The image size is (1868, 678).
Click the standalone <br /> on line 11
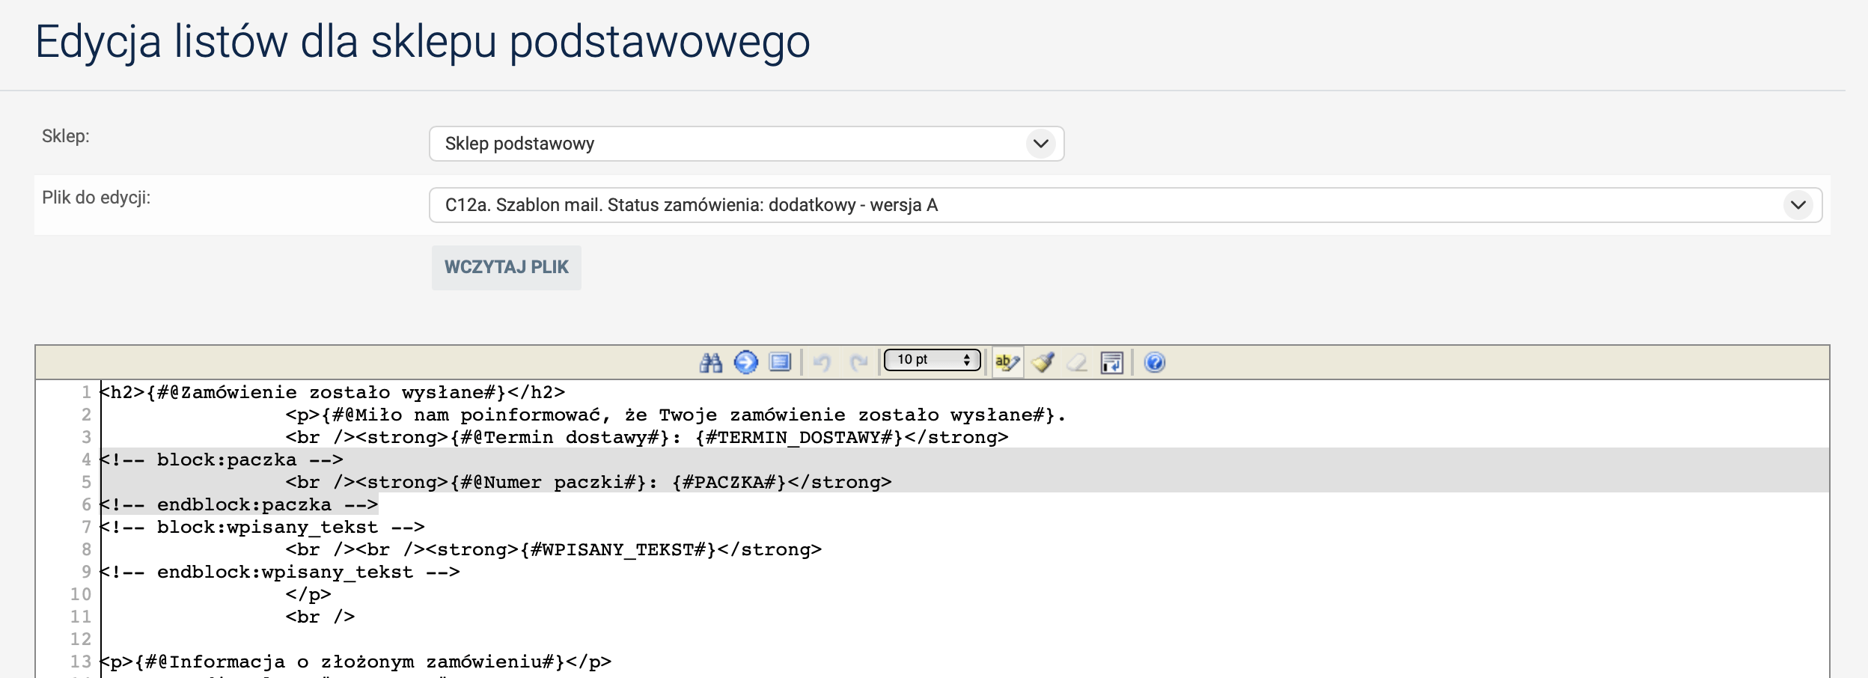coord(320,617)
